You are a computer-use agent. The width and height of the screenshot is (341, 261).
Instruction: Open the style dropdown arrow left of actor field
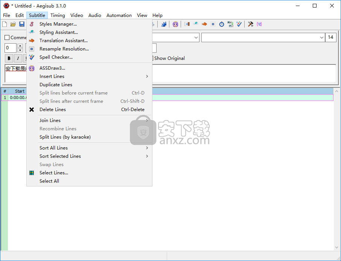(x=196, y=37)
